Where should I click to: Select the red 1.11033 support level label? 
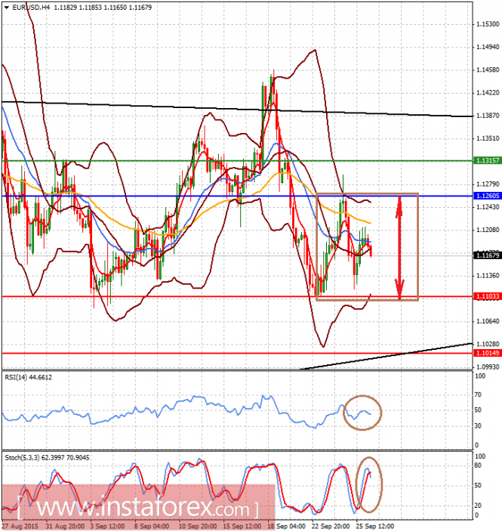(x=488, y=296)
